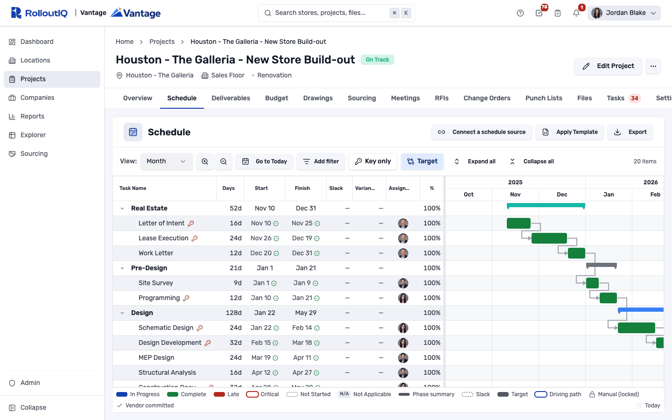
Task: Click the Schedule calendar panel icon
Action: click(133, 132)
